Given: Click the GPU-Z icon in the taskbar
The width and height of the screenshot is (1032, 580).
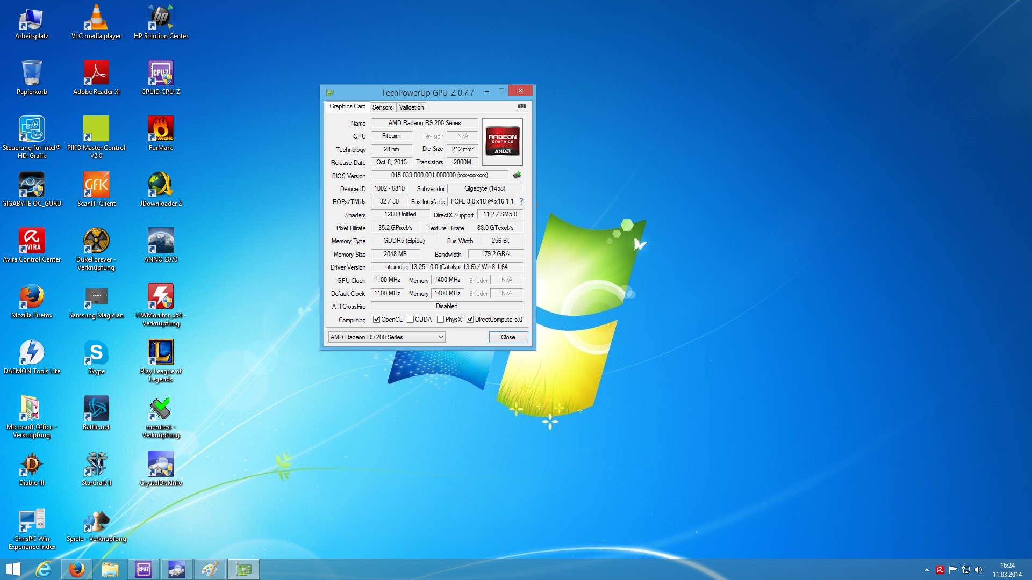Looking at the screenshot, I should pyautogui.click(x=243, y=569).
